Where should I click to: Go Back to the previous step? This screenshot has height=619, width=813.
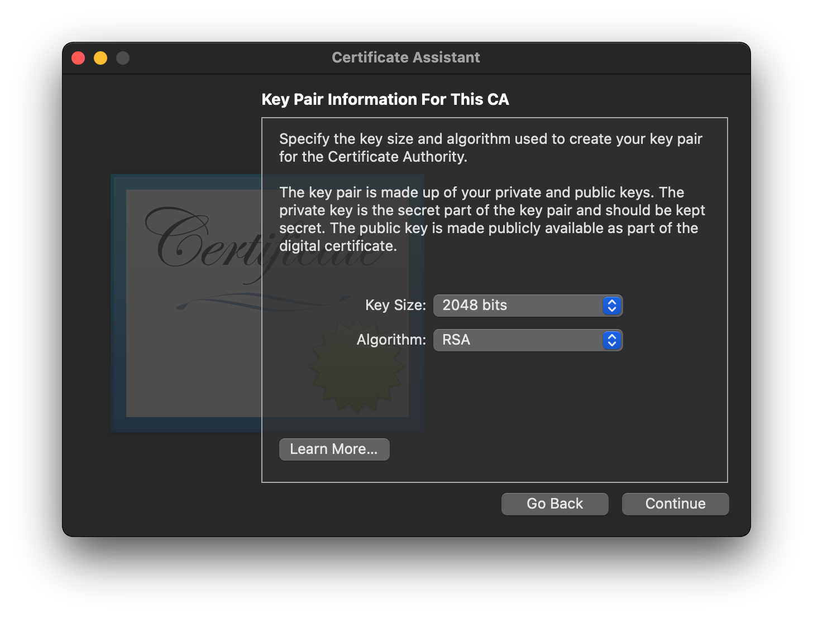[x=554, y=504]
